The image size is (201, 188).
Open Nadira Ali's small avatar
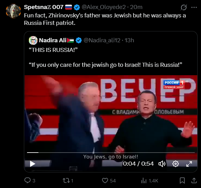click(x=33, y=40)
